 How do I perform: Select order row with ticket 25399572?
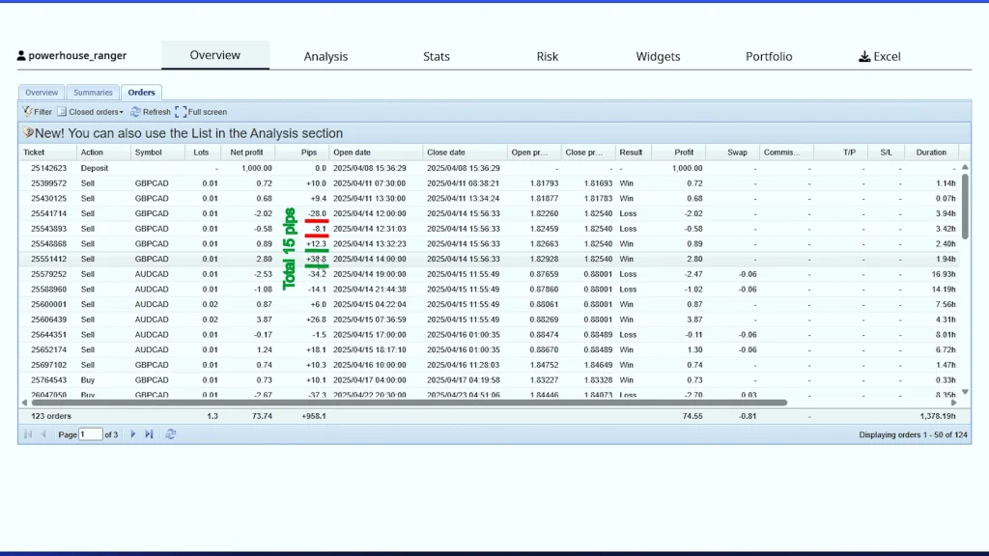pyautogui.click(x=47, y=183)
